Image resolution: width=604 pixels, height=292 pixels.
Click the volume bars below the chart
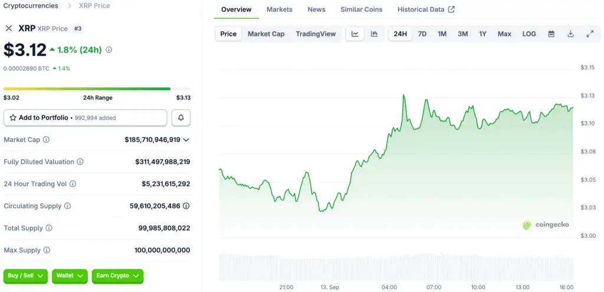click(396, 267)
